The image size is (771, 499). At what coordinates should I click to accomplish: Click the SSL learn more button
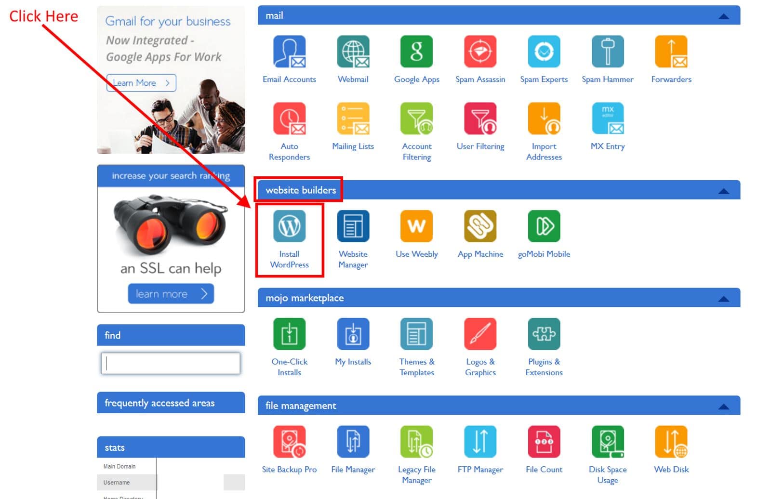pyautogui.click(x=171, y=294)
